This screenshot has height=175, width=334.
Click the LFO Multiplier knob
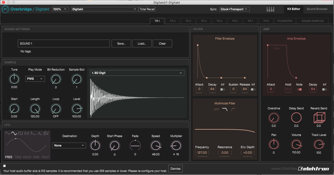click(x=176, y=145)
